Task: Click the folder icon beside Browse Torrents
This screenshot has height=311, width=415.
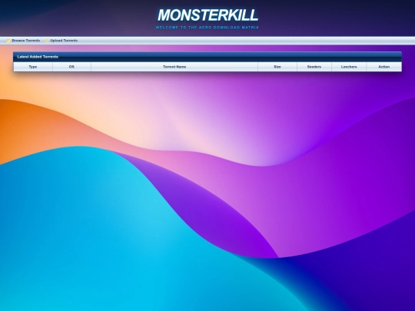Action: point(8,41)
